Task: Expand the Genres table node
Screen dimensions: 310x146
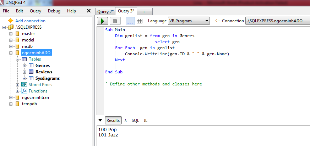Action: pyautogui.click(x=24, y=66)
